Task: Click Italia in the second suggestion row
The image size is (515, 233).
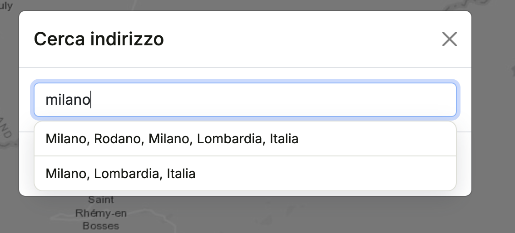Action: [x=181, y=173]
